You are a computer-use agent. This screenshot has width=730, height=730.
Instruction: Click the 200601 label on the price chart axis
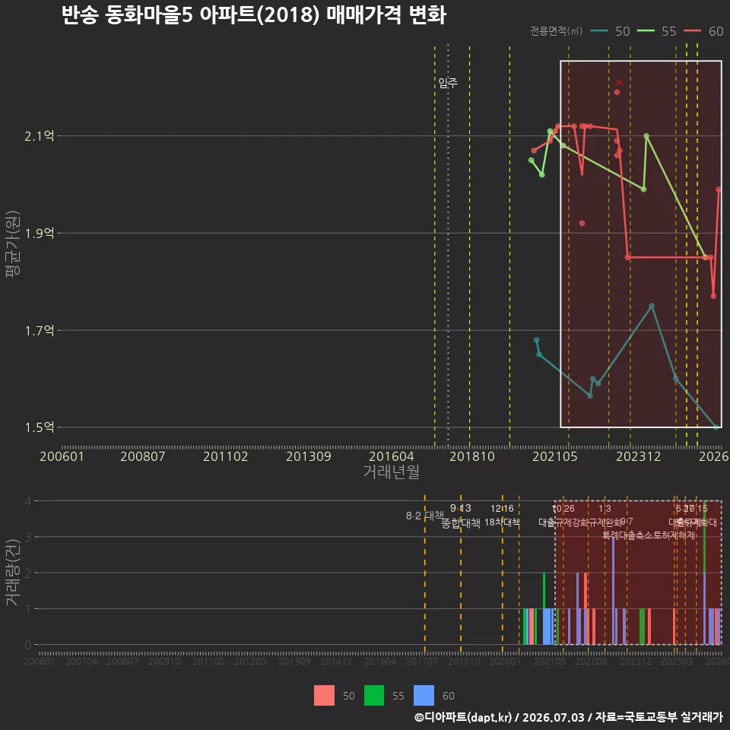(62, 456)
